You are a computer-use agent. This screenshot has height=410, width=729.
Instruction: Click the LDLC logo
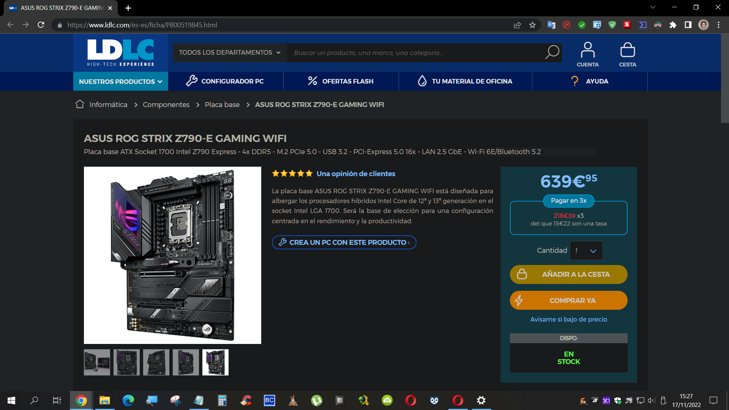click(121, 52)
